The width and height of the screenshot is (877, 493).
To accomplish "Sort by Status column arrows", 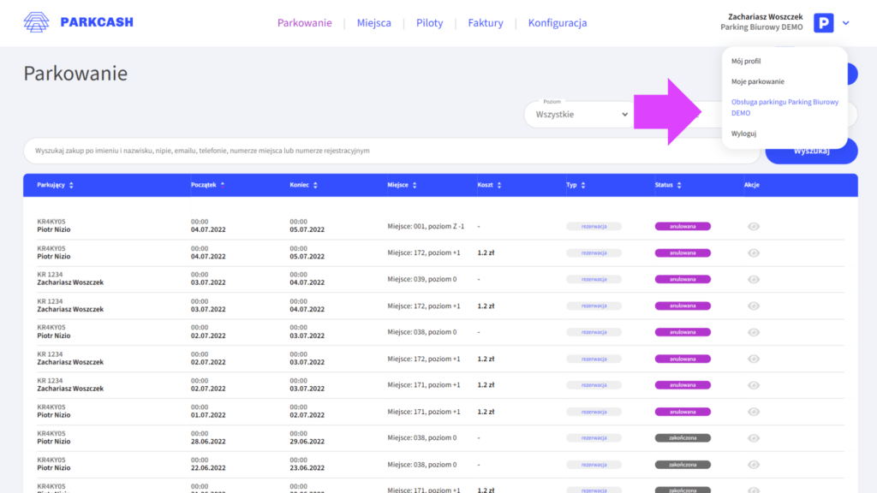I will 679,185.
